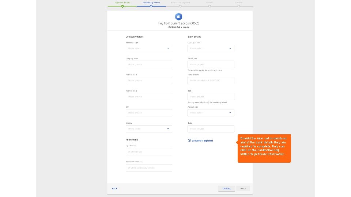Click the CANCEL button
Screen dimensions: 351x197
pos(227,189)
